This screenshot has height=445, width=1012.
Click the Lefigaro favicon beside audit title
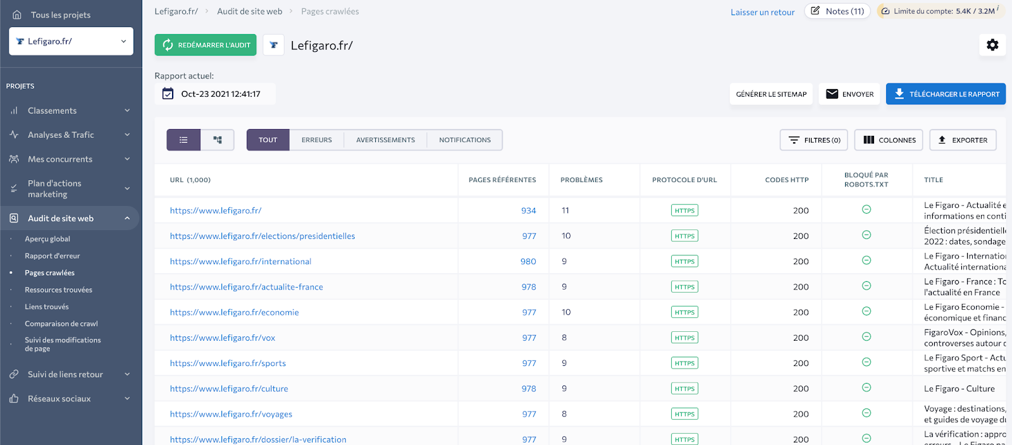coord(274,45)
